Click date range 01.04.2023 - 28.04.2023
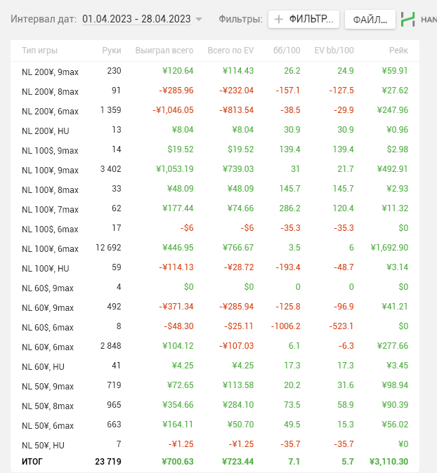The height and width of the screenshot is (473, 437). click(x=136, y=19)
